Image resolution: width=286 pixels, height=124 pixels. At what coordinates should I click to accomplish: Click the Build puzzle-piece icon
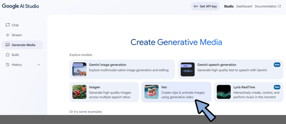(x=7, y=55)
